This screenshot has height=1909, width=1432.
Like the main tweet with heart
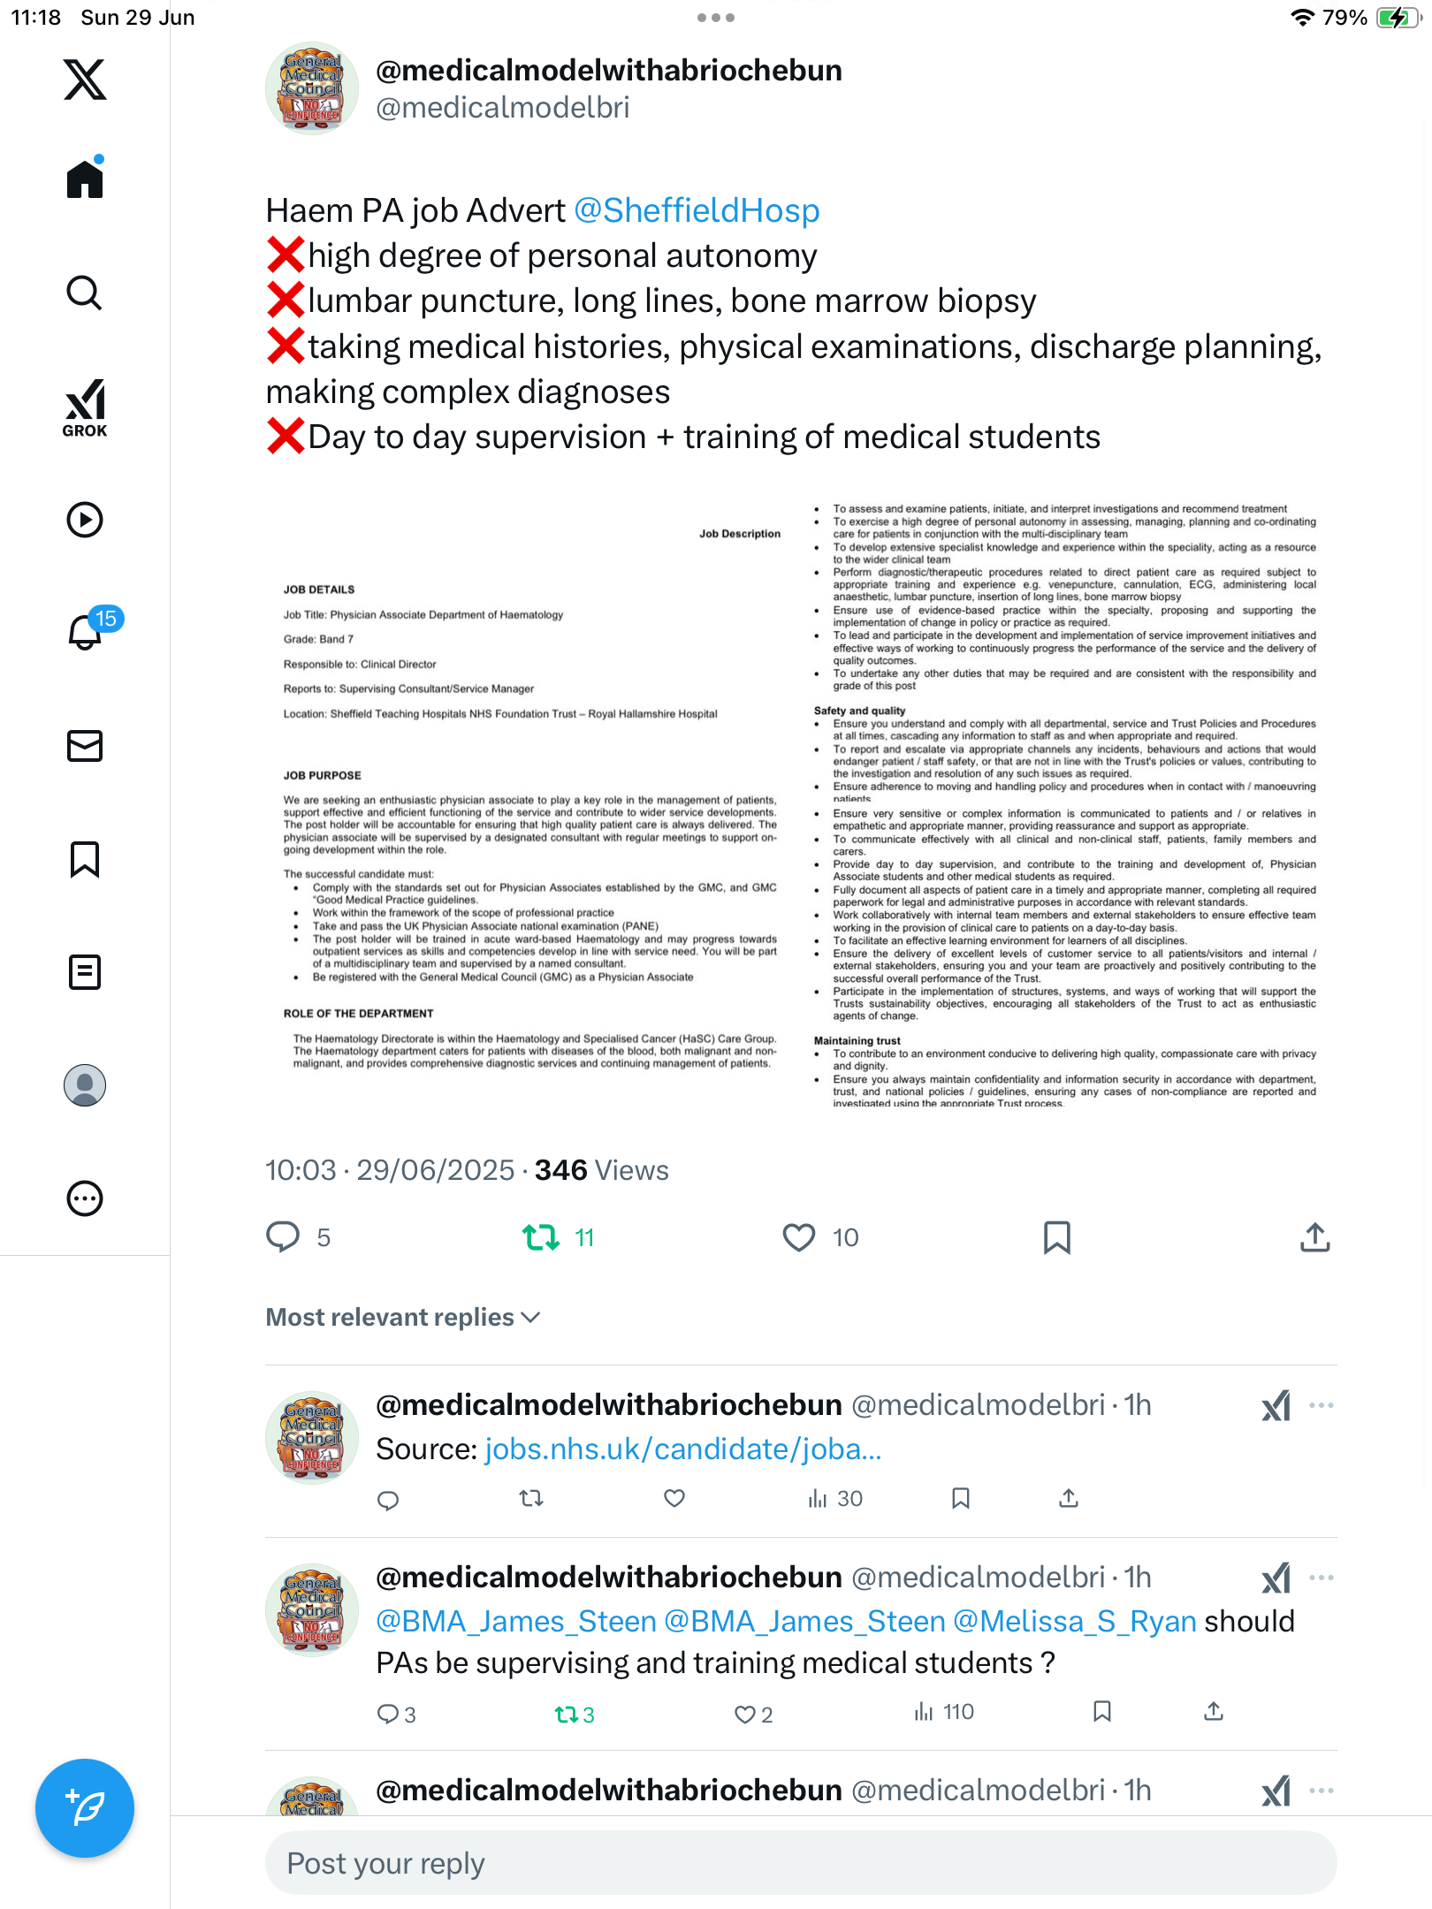click(x=799, y=1237)
